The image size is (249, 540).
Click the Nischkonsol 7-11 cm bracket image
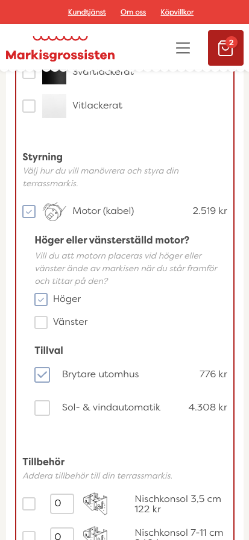95,533
